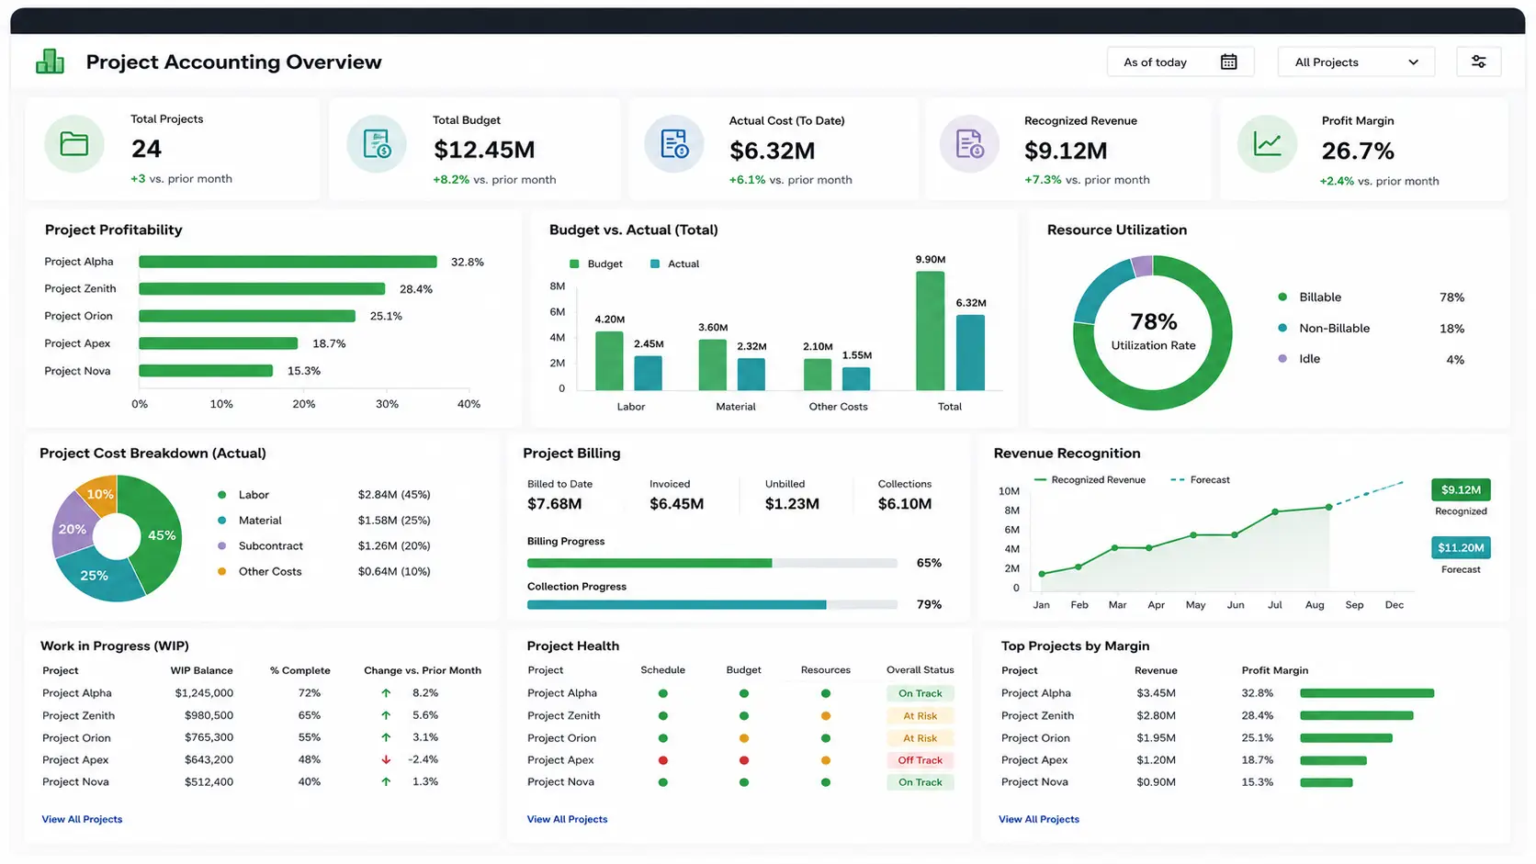Click Project Zenith orange Resources status dot
1536x864 pixels.
(x=826, y=716)
